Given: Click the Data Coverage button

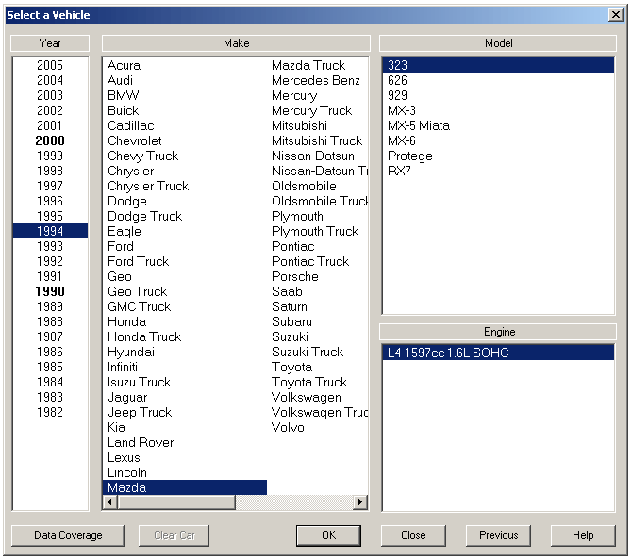Looking at the screenshot, I should tap(68, 535).
